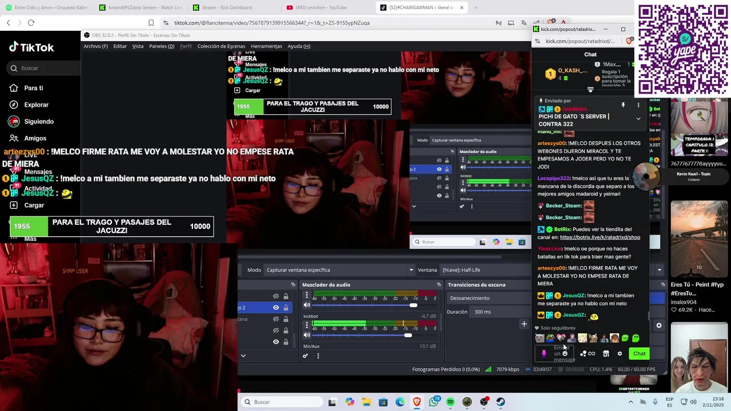Hide the selected 'go 2' source via eye icon
Screen dimensions: 731x411
(x=276, y=308)
